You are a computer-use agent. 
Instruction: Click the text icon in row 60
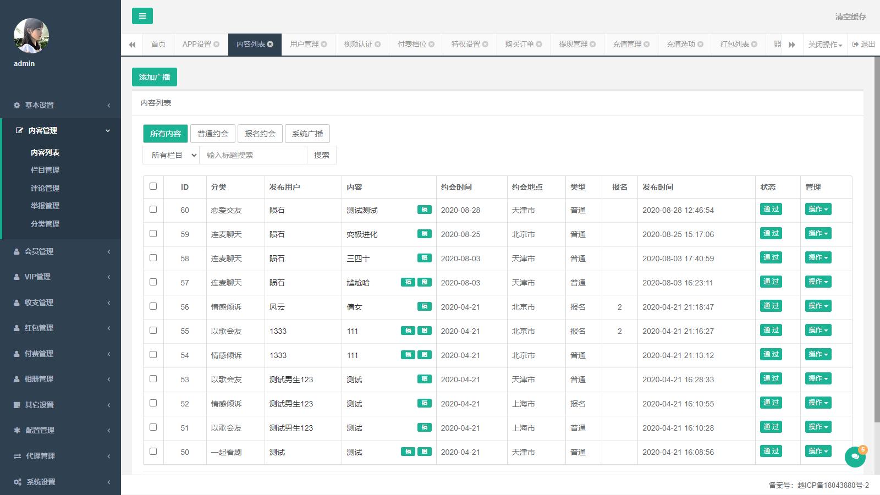[x=424, y=210]
